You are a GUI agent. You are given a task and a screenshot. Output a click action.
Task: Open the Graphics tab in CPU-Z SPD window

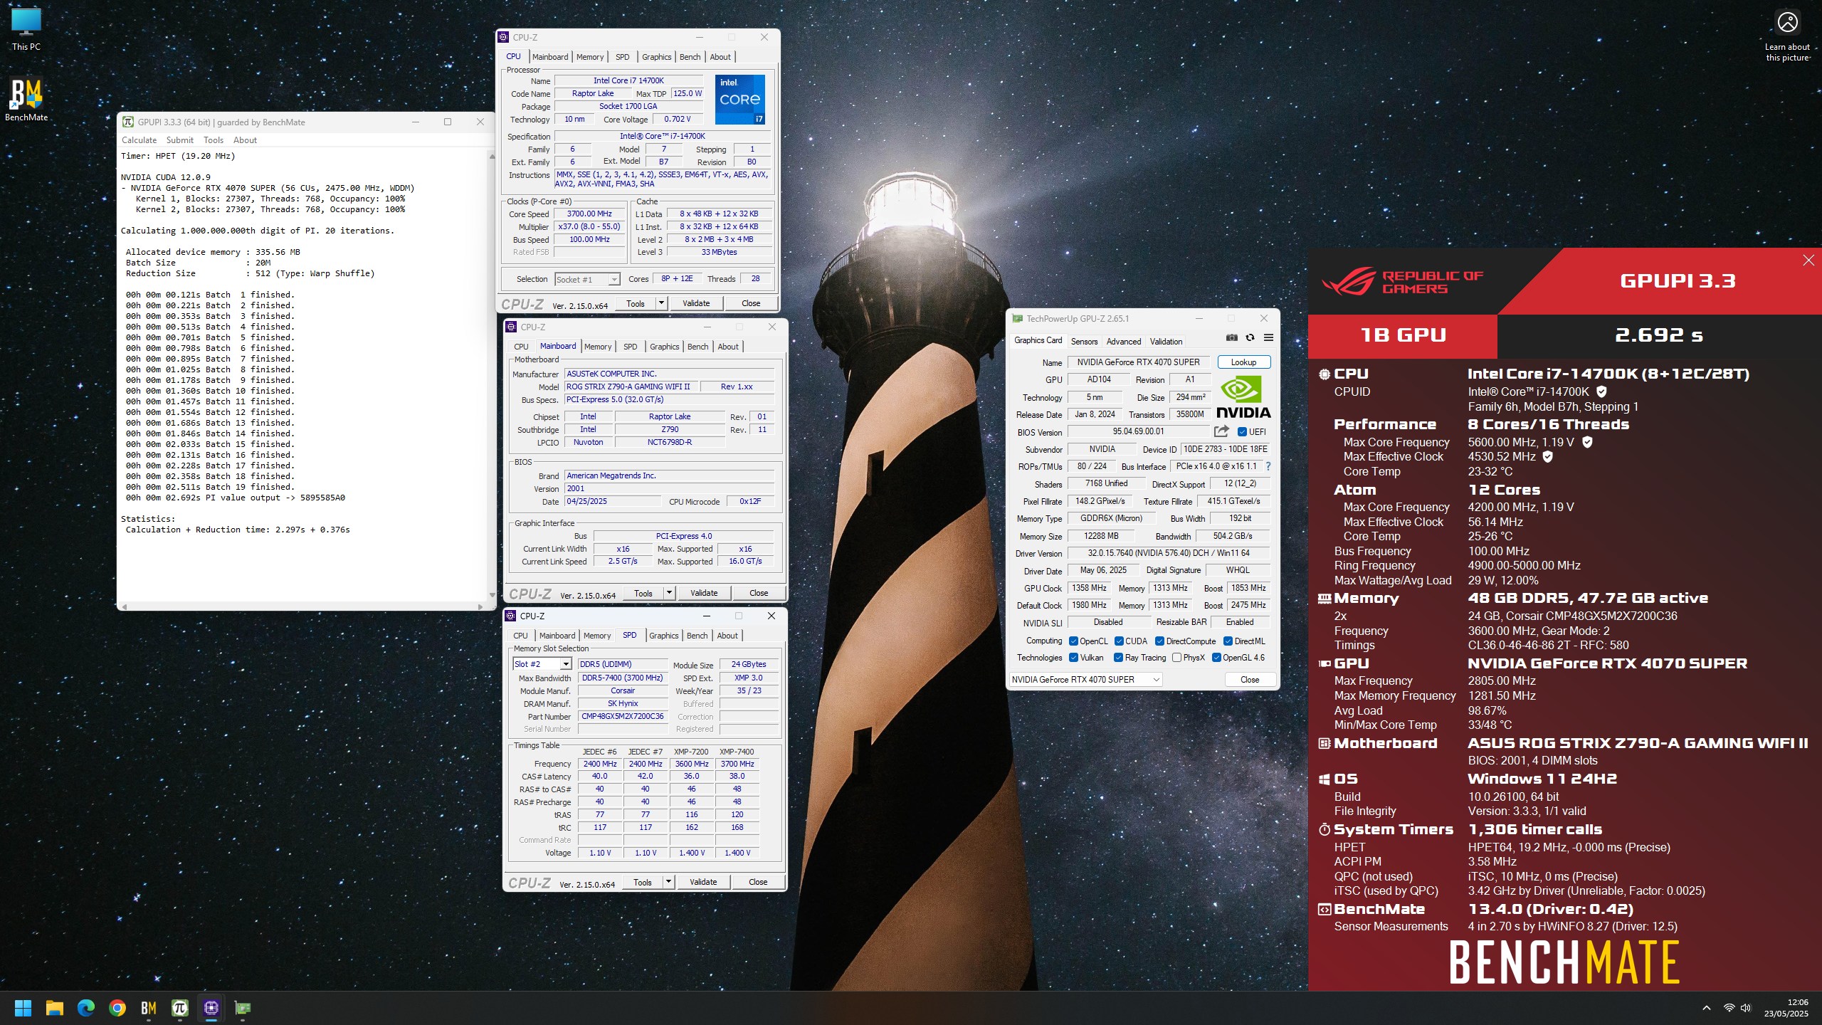(663, 636)
